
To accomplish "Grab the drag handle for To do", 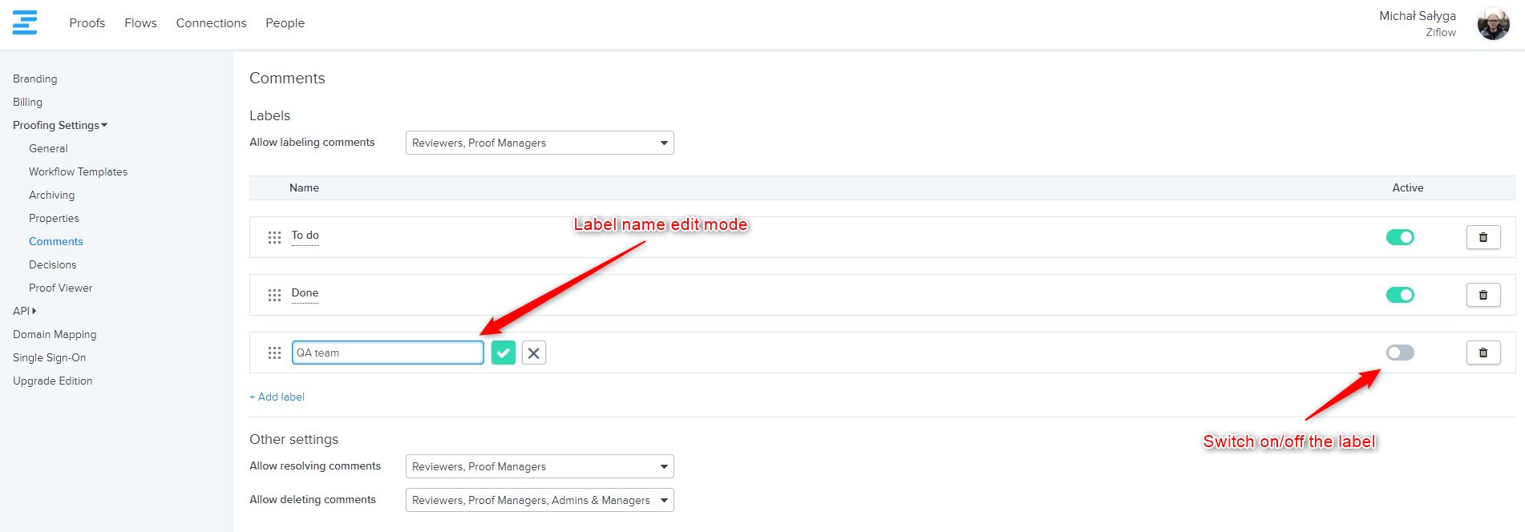I will 274,237.
